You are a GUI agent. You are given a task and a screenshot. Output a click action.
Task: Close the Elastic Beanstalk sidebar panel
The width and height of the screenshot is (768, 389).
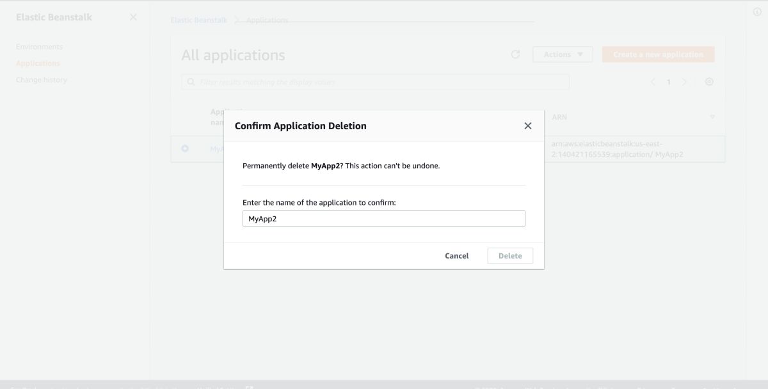(x=133, y=17)
